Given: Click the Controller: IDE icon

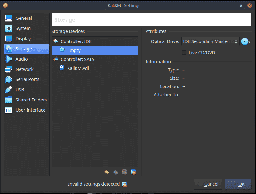Looking at the screenshot, I should point(56,41).
